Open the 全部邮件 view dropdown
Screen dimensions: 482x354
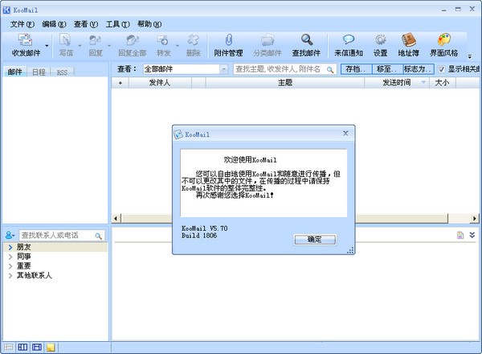click(224, 69)
